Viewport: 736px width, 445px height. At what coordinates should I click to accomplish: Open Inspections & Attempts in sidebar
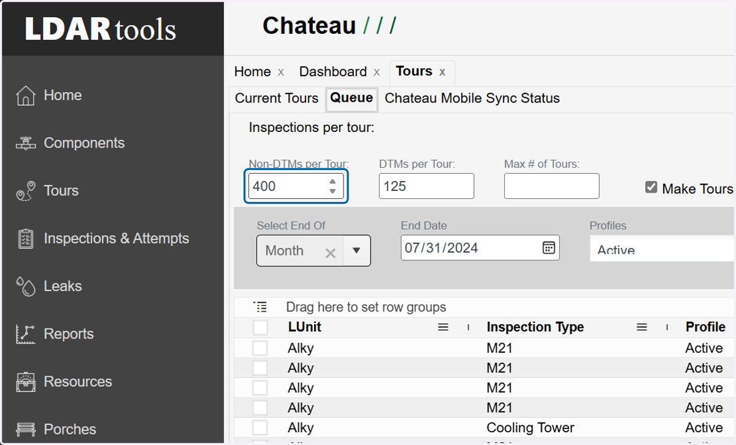coord(117,239)
